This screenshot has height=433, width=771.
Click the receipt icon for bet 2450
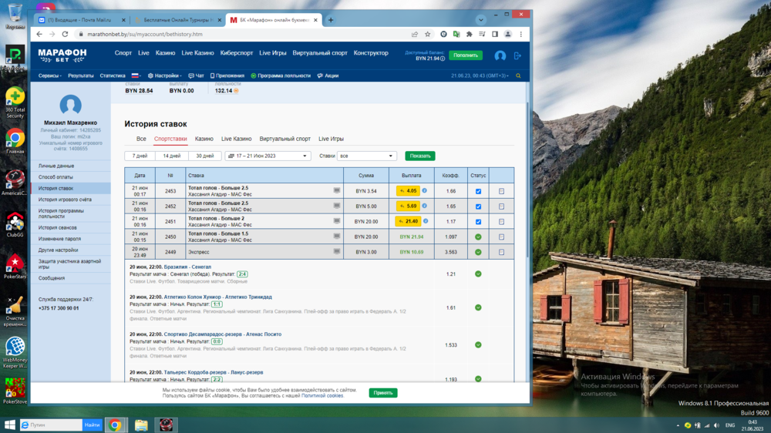tap(501, 237)
